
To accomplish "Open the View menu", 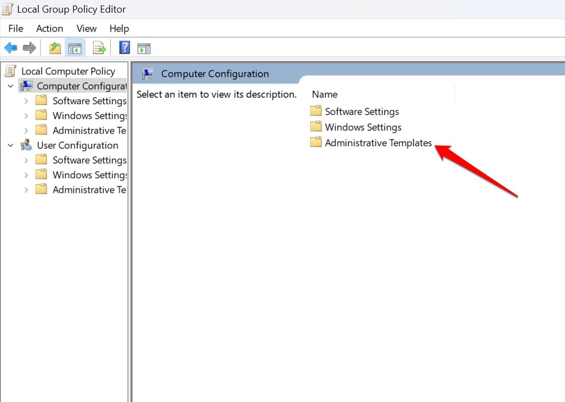I will click(x=86, y=29).
